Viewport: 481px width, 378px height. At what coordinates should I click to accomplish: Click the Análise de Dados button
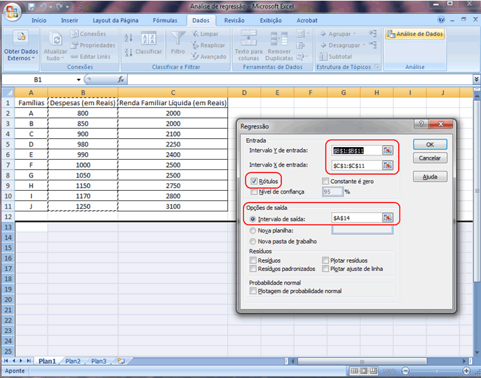(x=415, y=34)
